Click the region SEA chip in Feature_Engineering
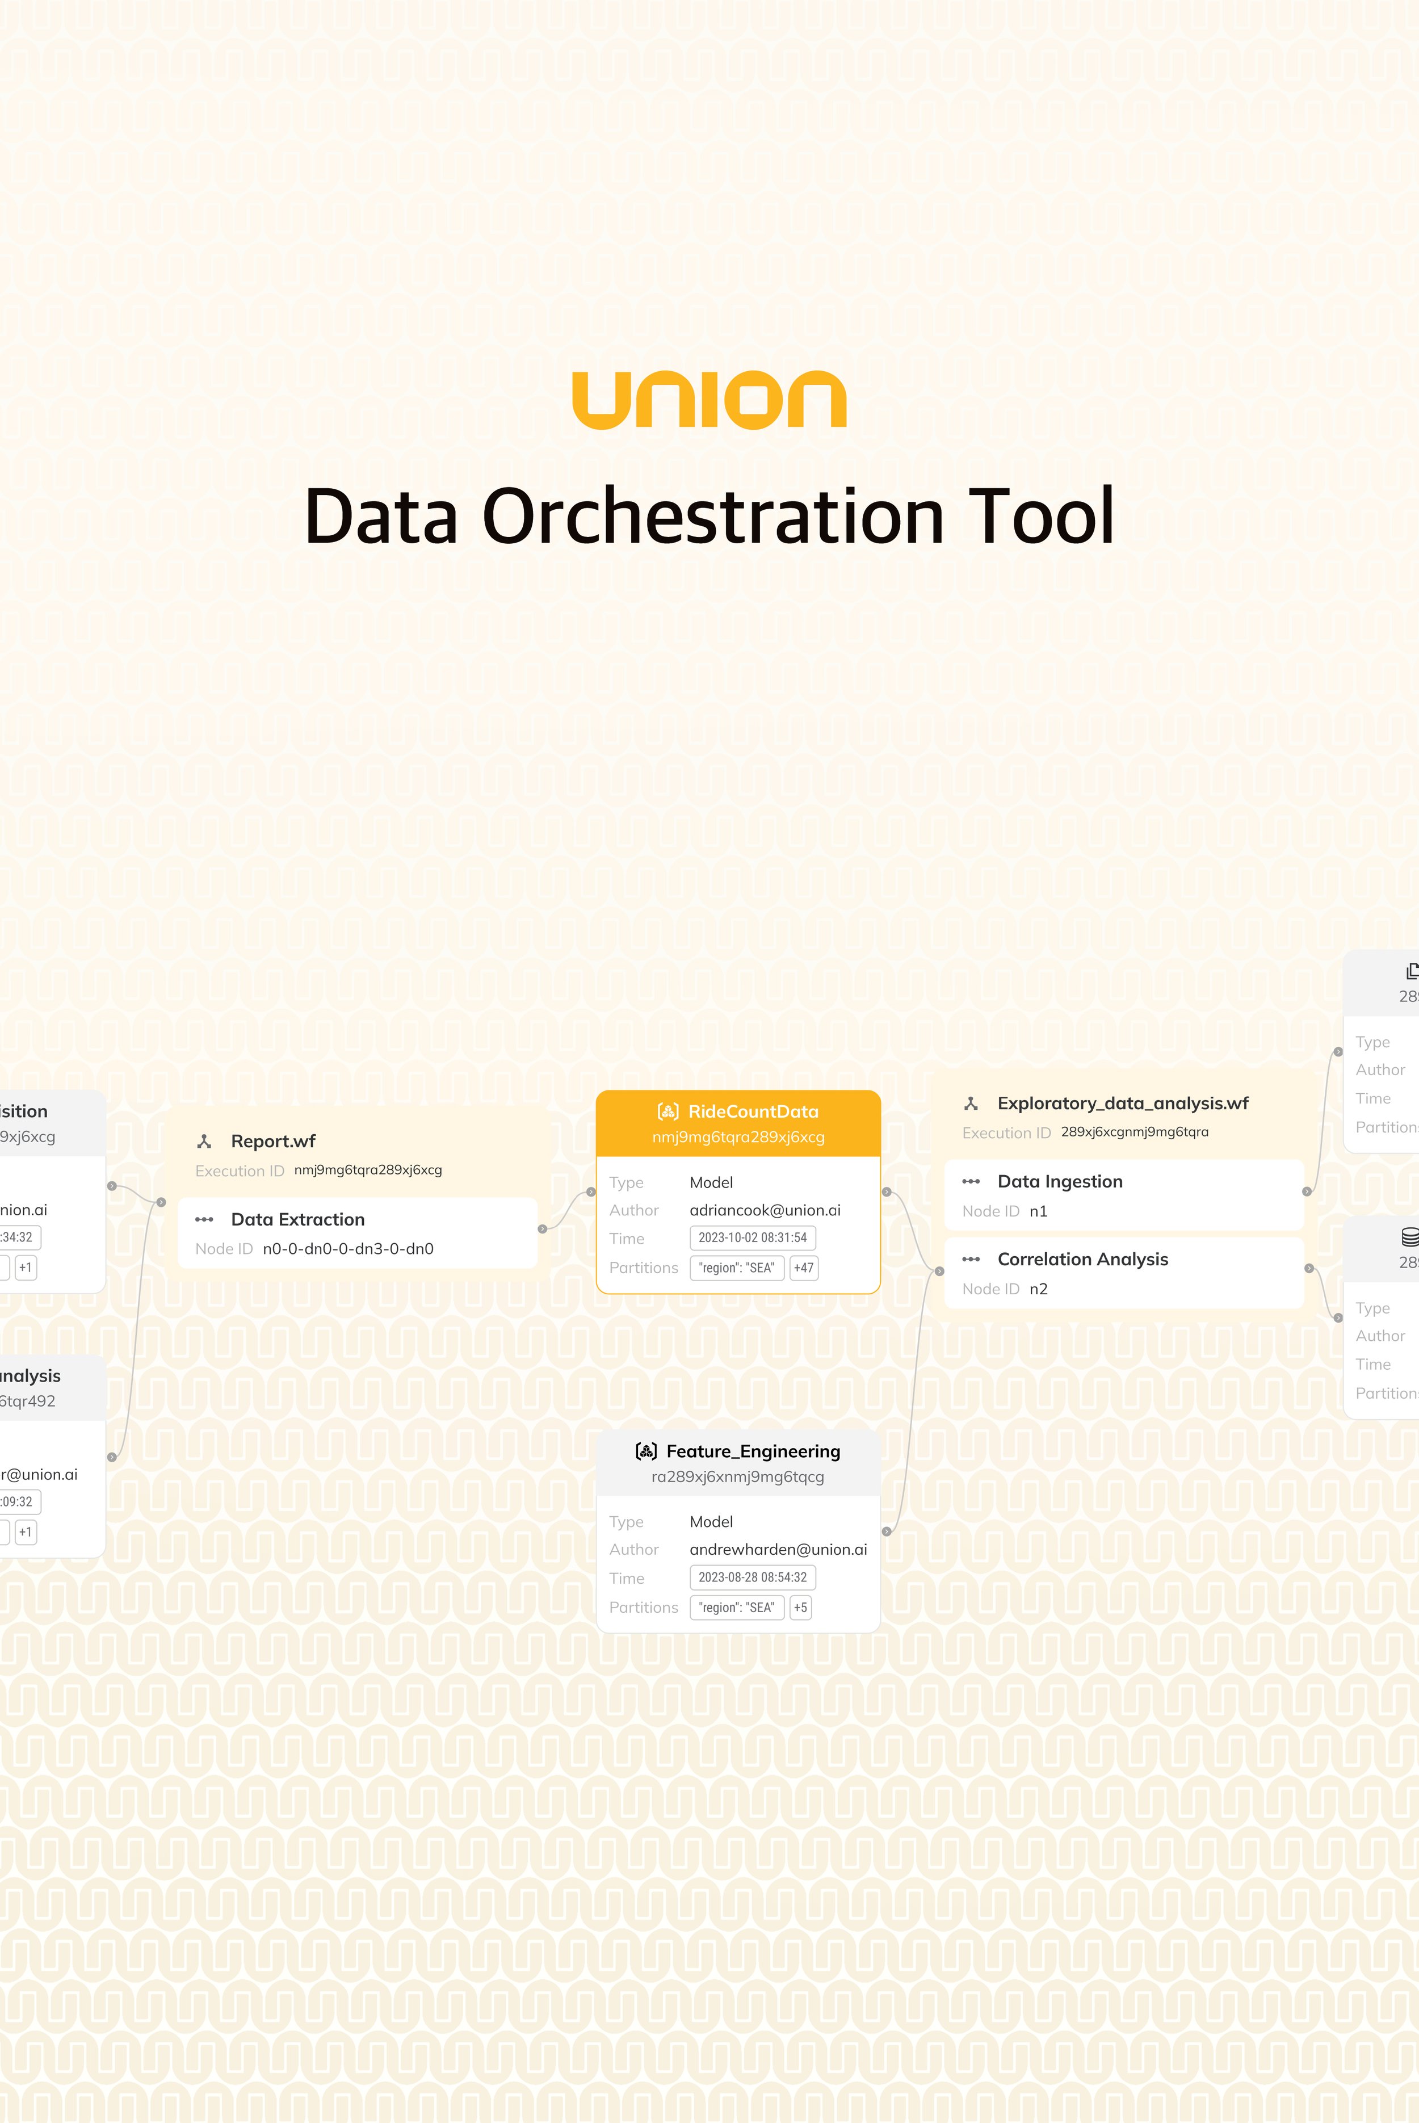The image size is (1419, 2123). pyautogui.click(x=737, y=1607)
